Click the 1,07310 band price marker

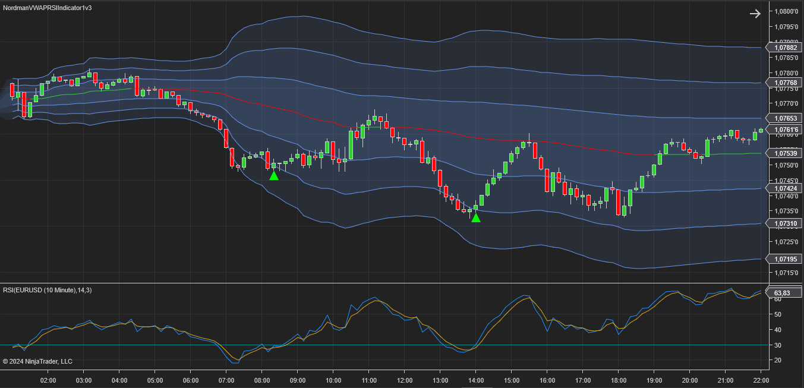784,223
